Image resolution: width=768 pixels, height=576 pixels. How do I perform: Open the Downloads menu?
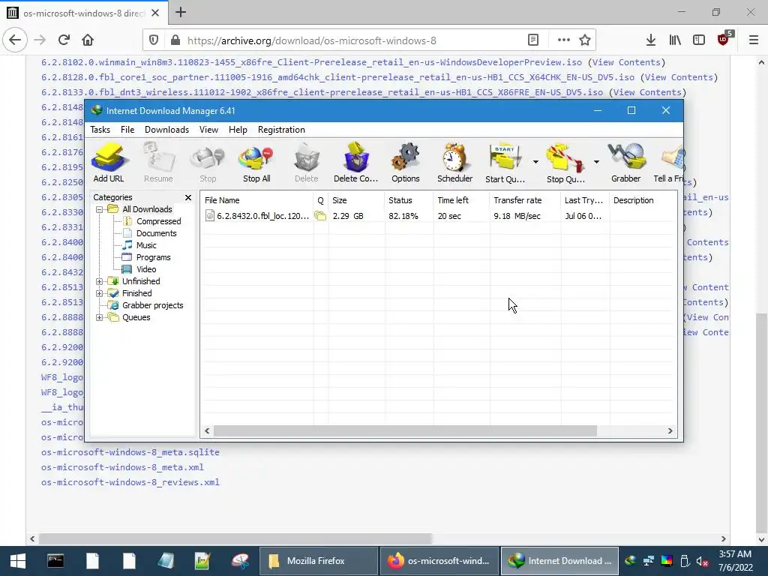(x=166, y=130)
